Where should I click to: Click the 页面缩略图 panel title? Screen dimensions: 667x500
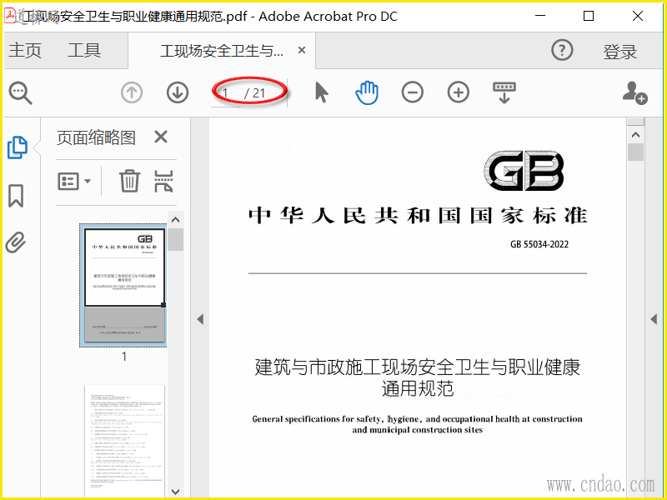pos(96,137)
